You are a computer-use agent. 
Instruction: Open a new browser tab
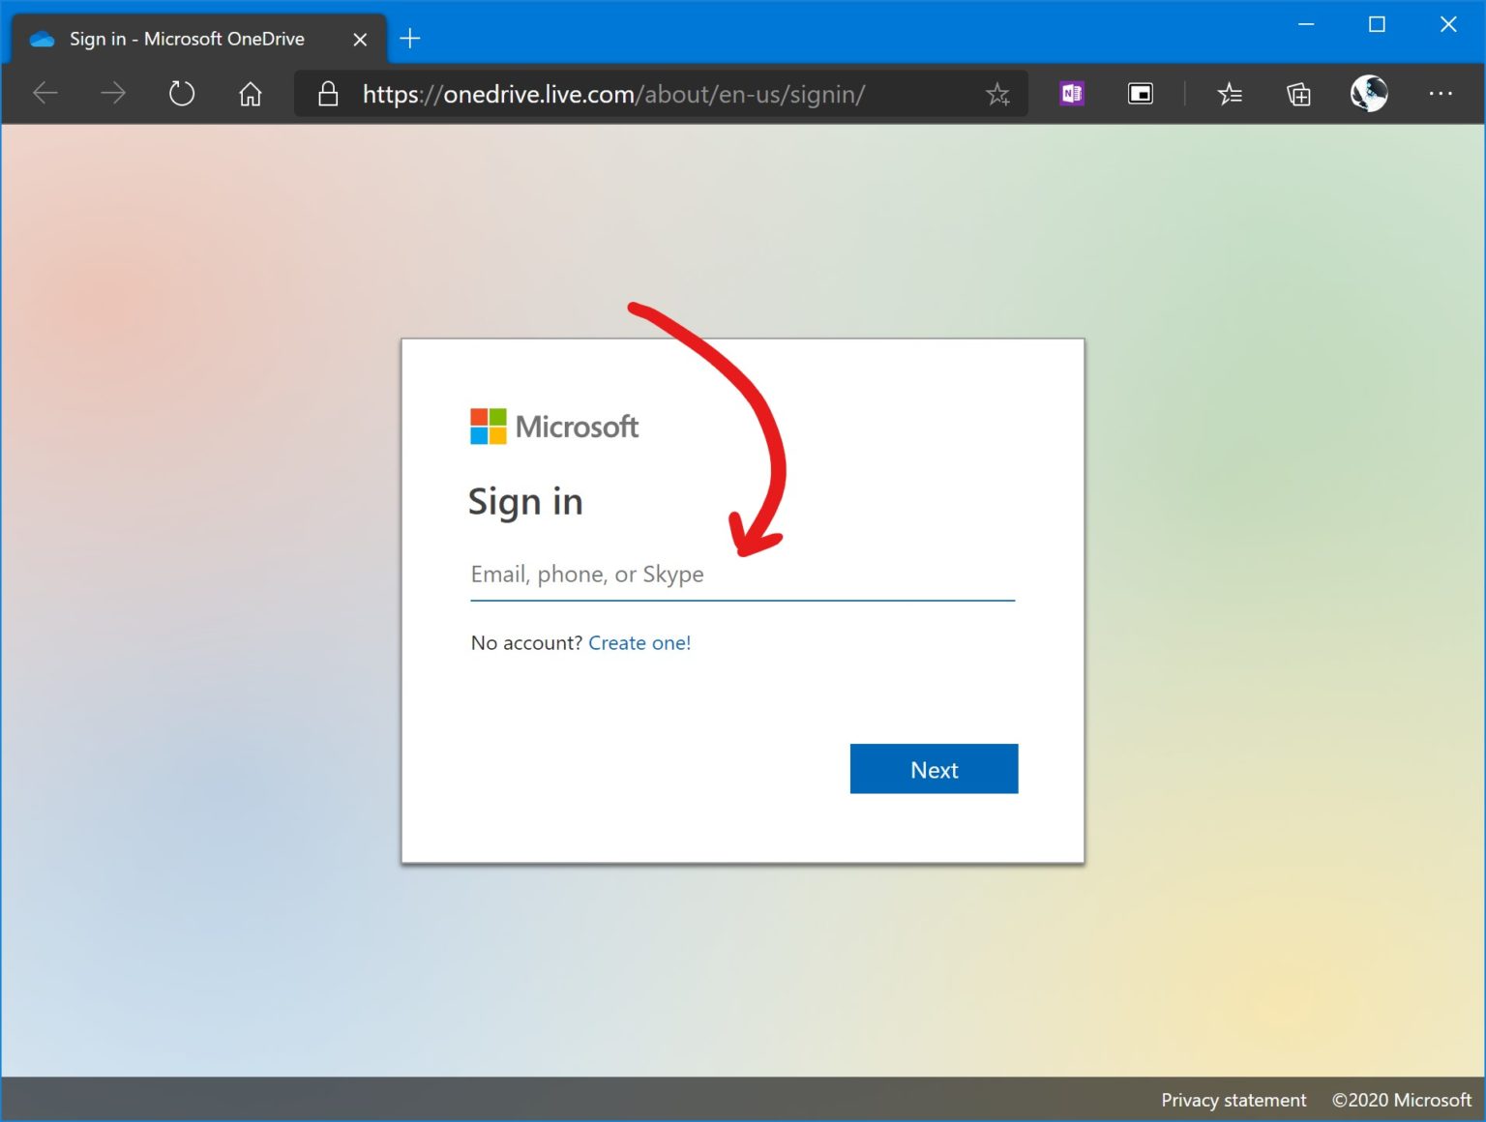(x=409, y=39)
